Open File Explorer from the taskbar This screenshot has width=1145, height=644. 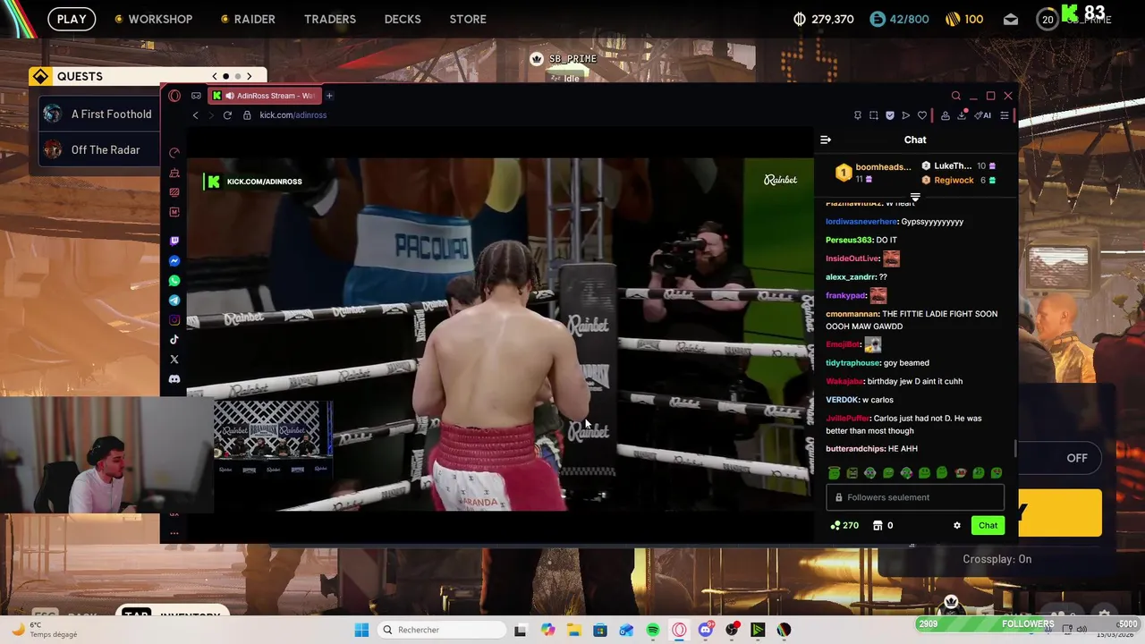point(573,630)
